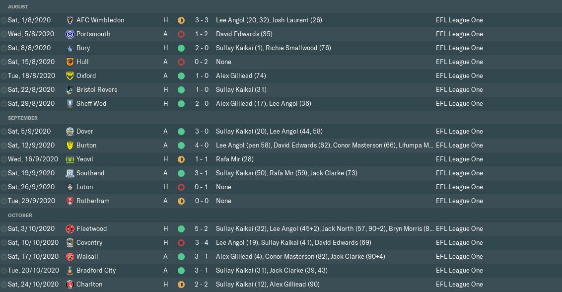Click the red loss indicator for the Luton match

(x=181, y=187)
